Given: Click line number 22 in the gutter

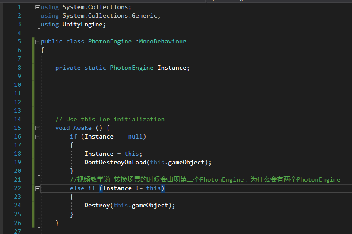Looking at the screenshot, I should click(18, 188).
